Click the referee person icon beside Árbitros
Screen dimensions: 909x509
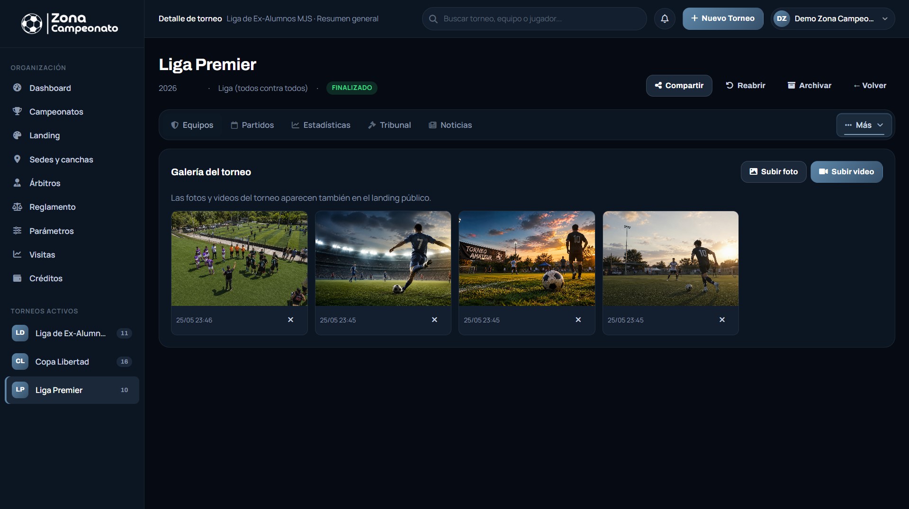(17, 183)
